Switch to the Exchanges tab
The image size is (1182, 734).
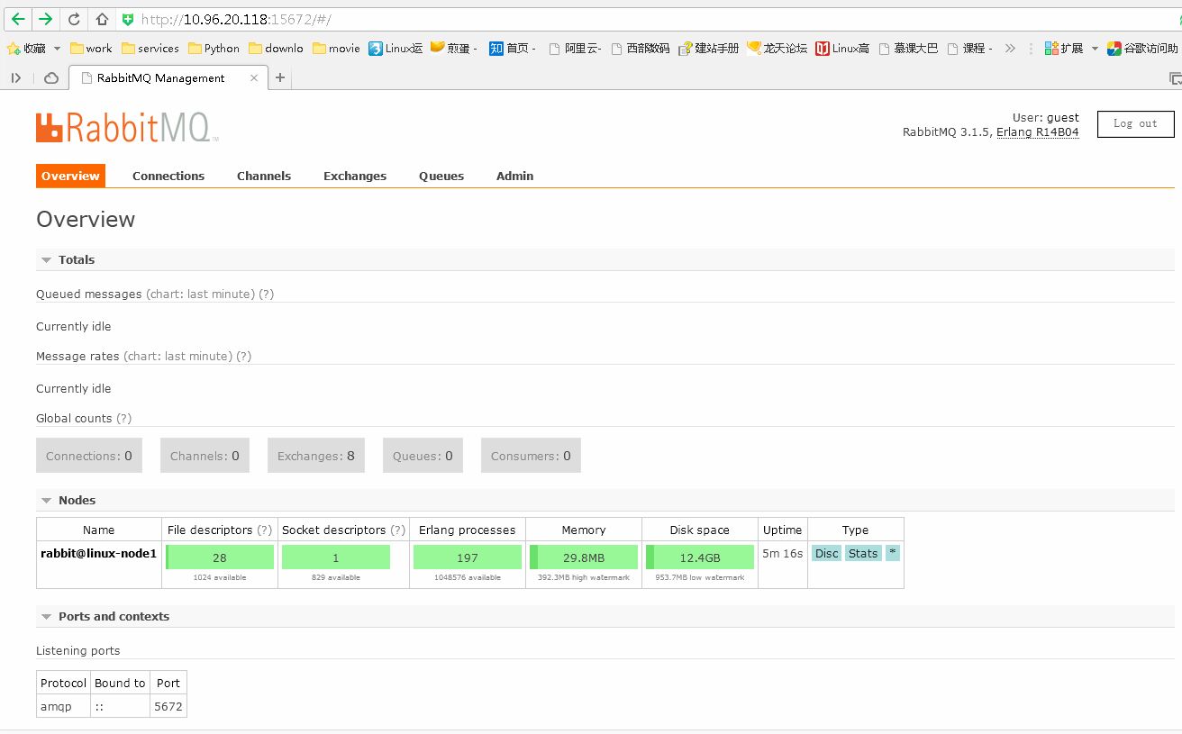355,176
